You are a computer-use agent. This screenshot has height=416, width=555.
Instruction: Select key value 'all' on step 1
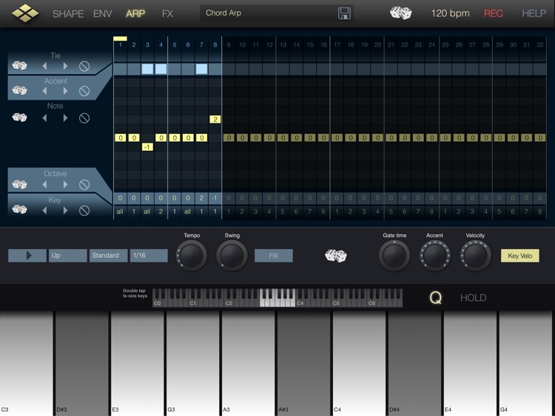(x=121, y=212)
